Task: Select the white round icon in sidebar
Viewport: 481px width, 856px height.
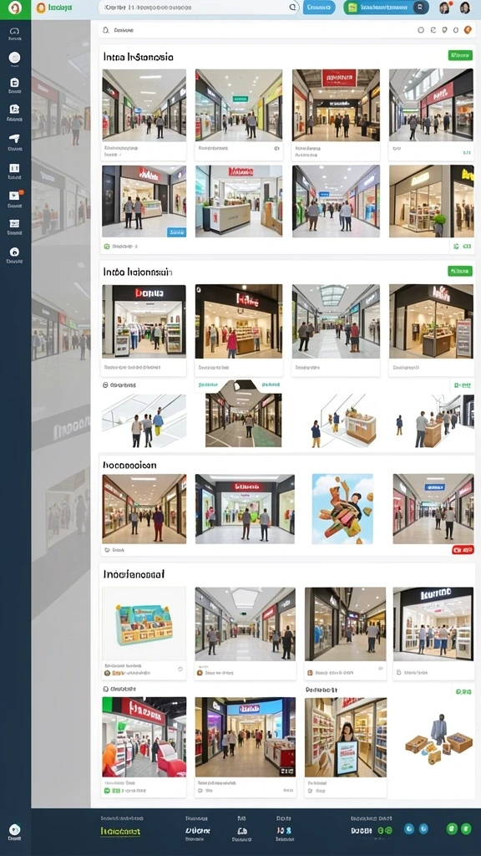Action: pos(15,58)
